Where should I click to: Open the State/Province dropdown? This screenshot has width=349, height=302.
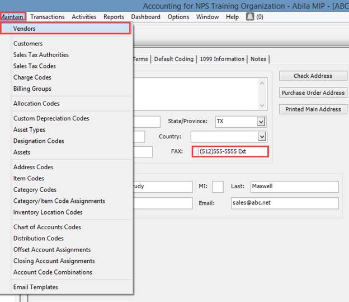[x=261, y=122]
